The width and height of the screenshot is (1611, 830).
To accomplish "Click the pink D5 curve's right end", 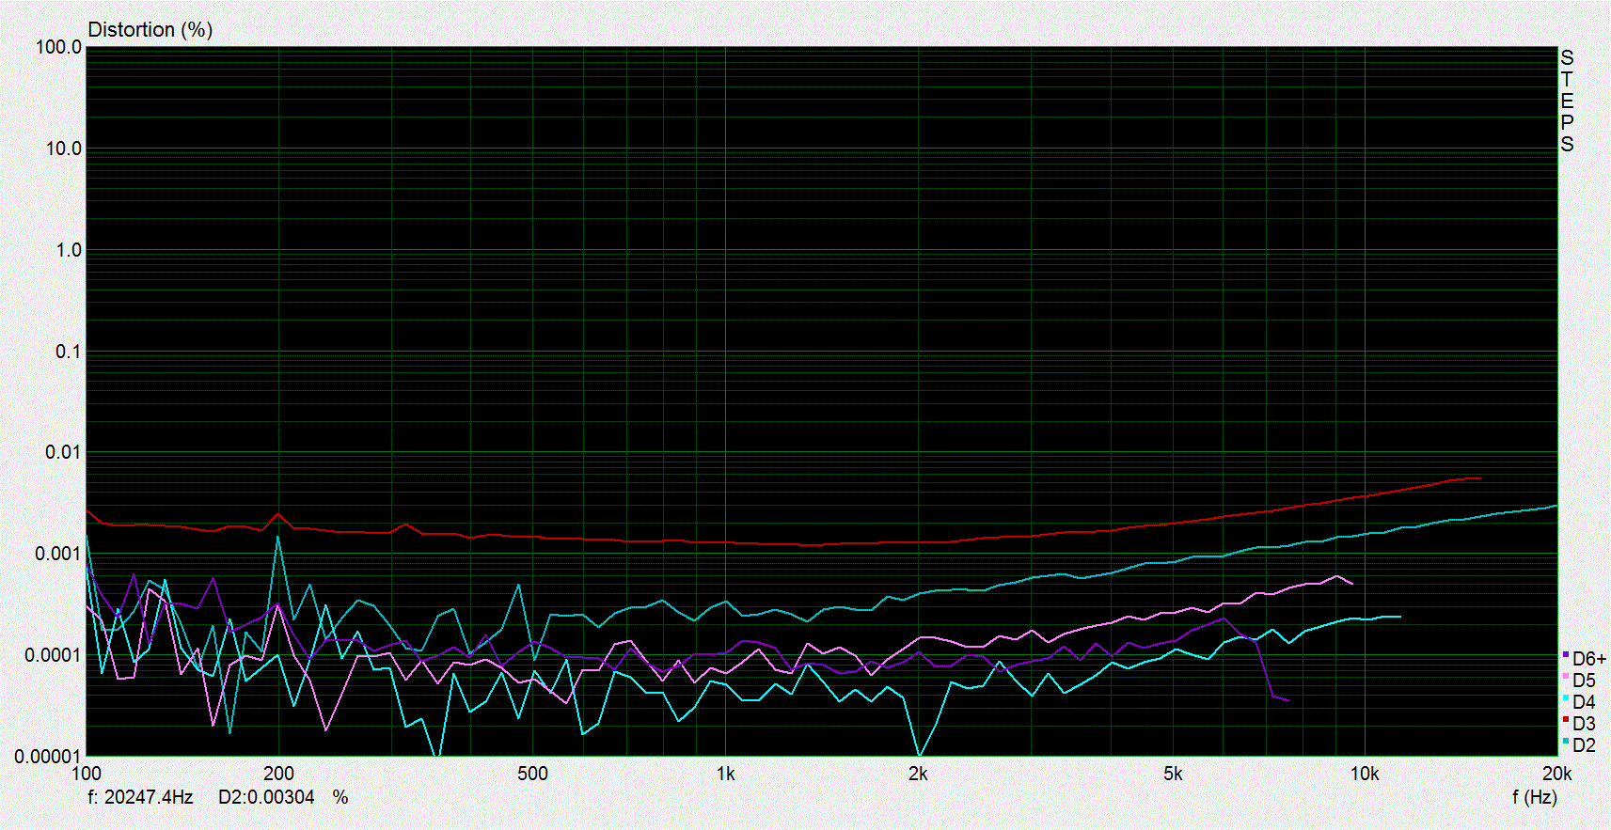I will tap(1351, 584).
